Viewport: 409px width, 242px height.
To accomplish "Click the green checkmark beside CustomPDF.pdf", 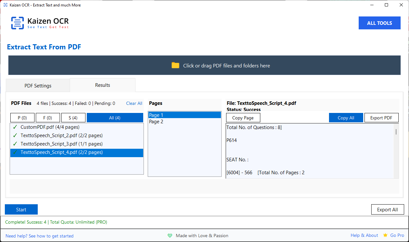I will 15,127.
